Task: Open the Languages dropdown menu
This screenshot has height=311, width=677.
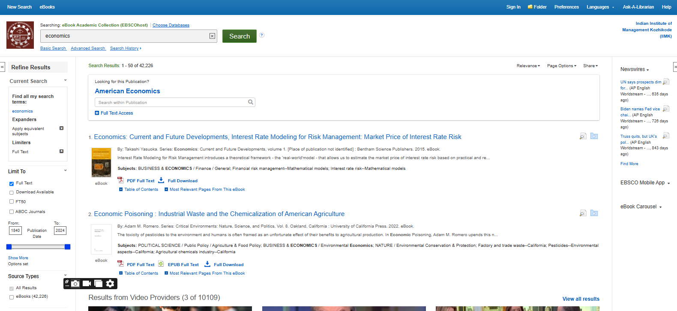Action: point(600,7)
